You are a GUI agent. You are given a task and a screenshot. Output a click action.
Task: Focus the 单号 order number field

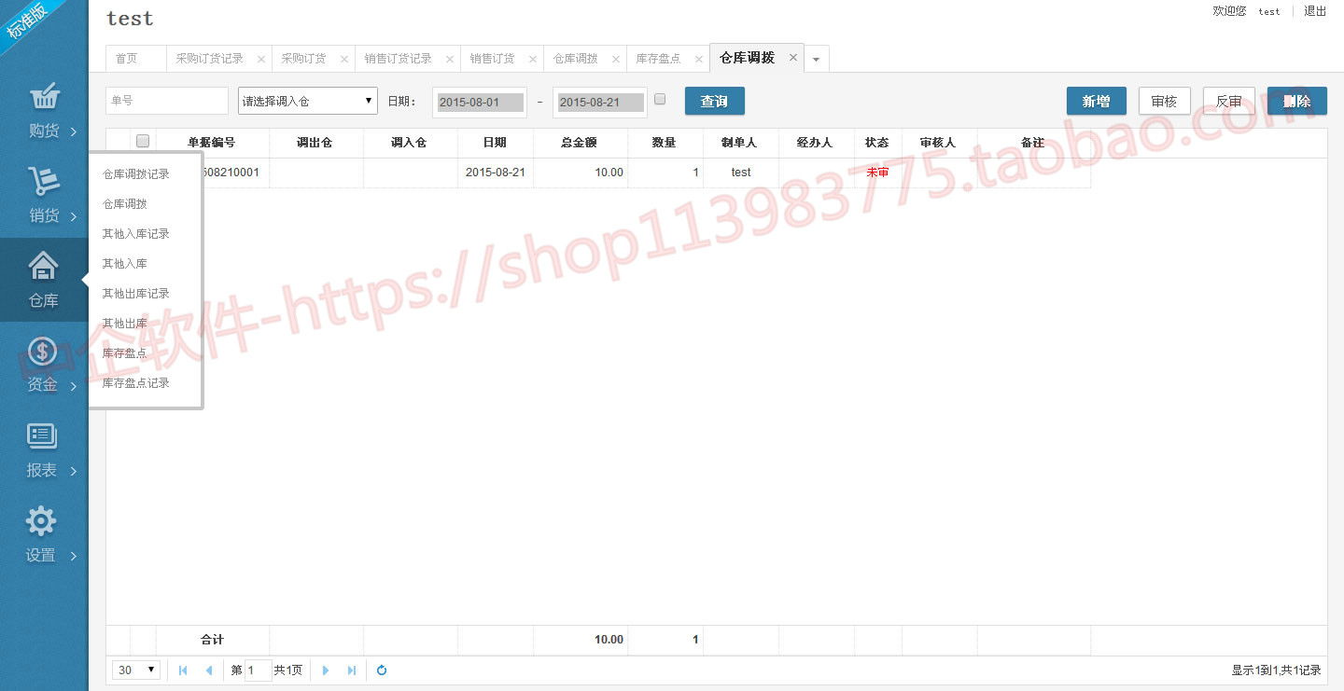point(167,102)
